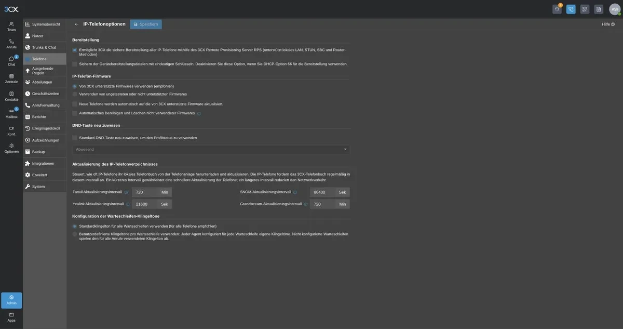Open Systemübersicht in the admin menu
623x329 pixels.
pos(45,24)
